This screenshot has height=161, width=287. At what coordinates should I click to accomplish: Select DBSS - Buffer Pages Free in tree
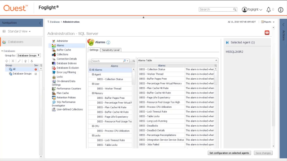(x=111, y=98)
